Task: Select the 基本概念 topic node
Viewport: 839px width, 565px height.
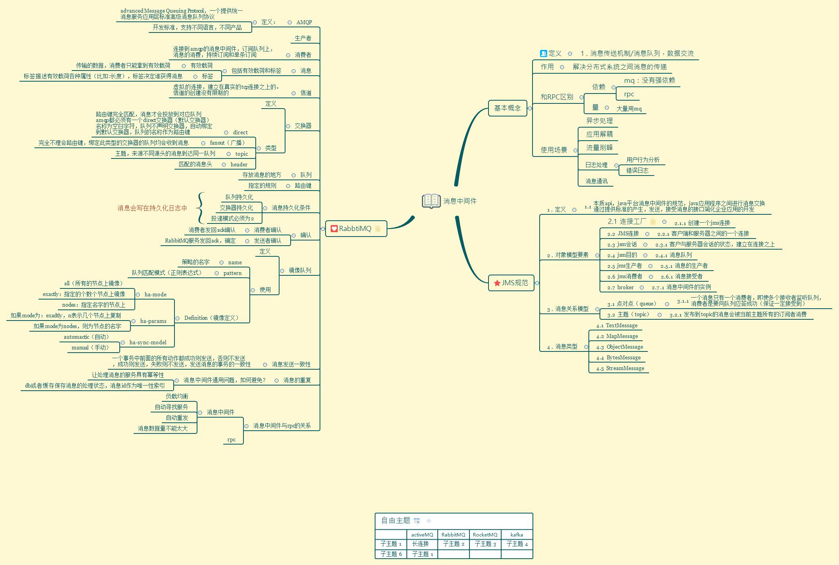Action: (x=507, y=108)
